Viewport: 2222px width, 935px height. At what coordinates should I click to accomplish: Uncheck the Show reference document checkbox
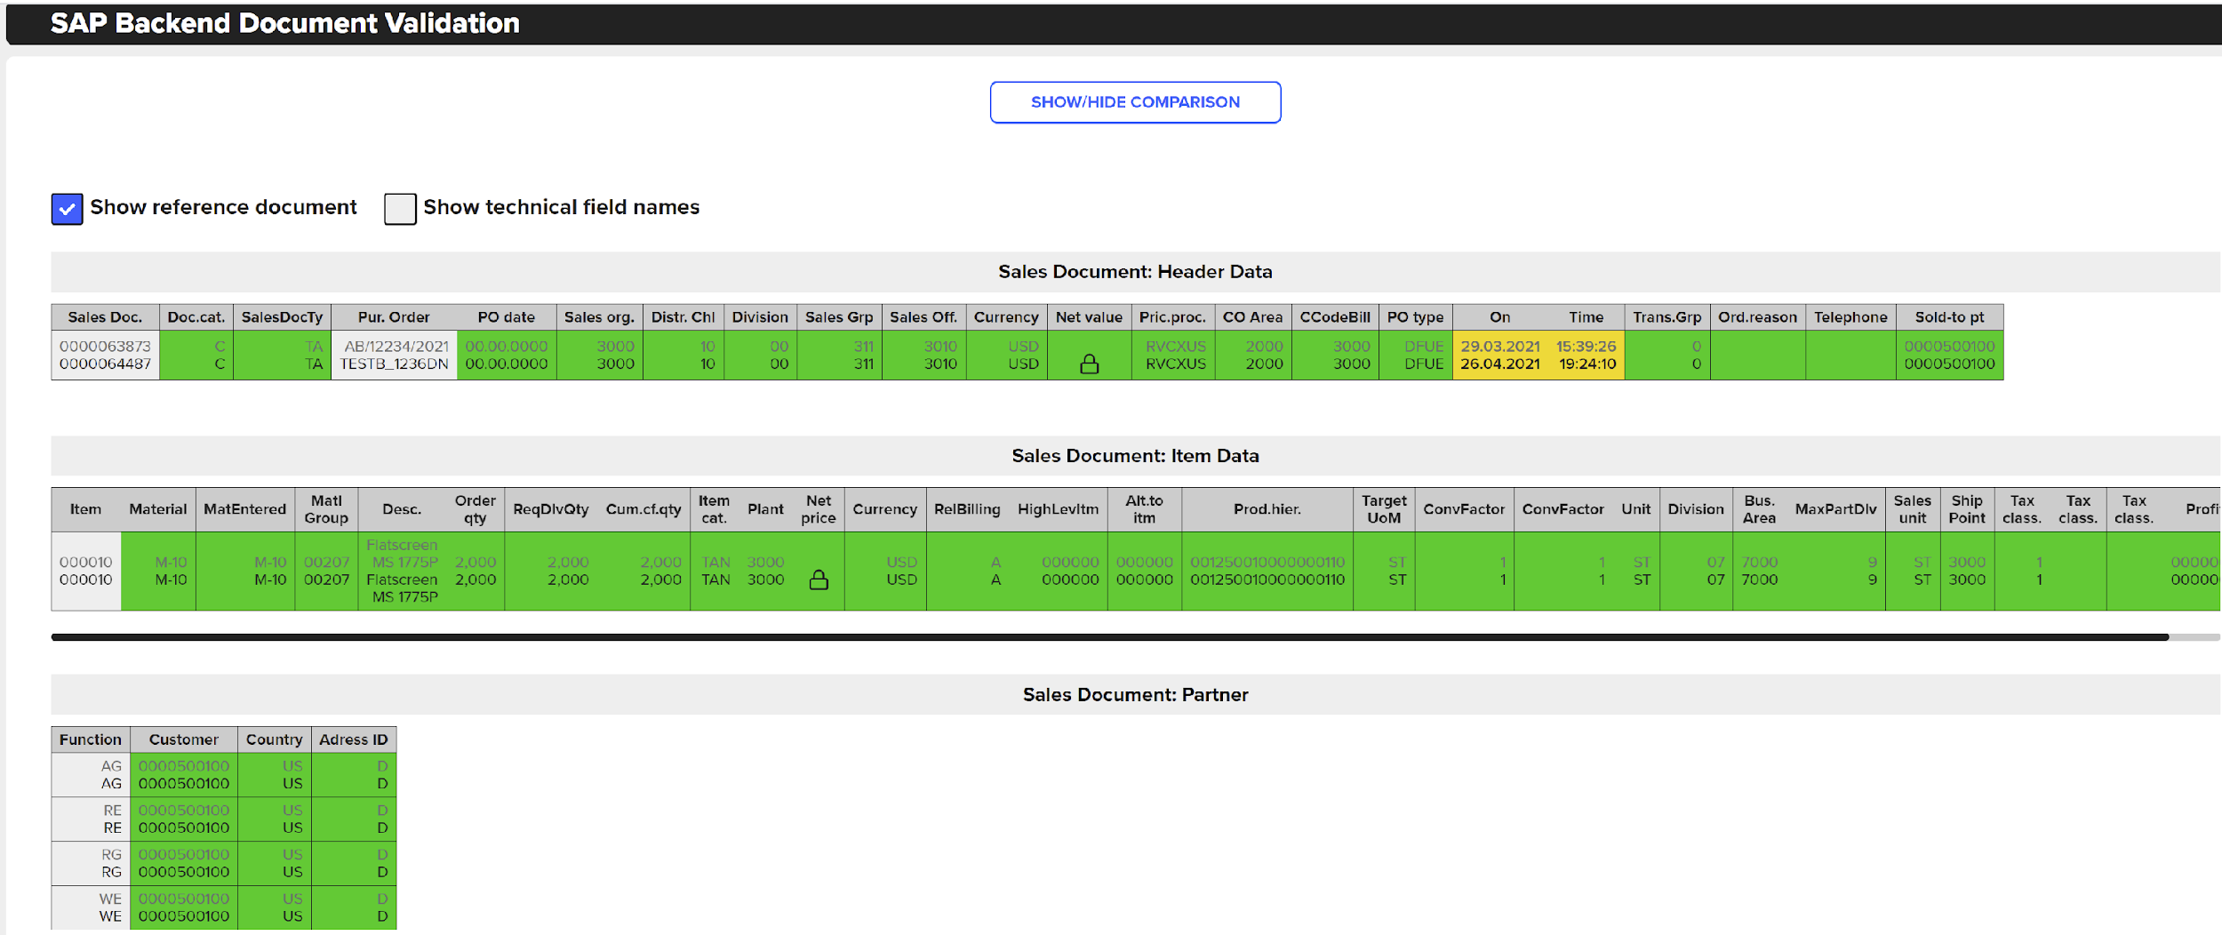[x=66, y=208]
